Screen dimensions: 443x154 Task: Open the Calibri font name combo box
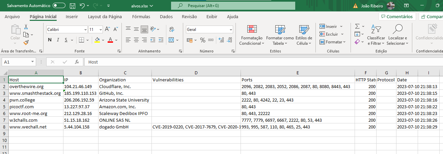coord(67,30)
